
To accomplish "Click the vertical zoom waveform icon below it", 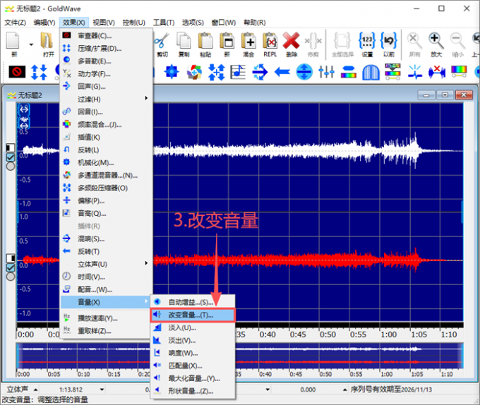I will click(24, 122).
